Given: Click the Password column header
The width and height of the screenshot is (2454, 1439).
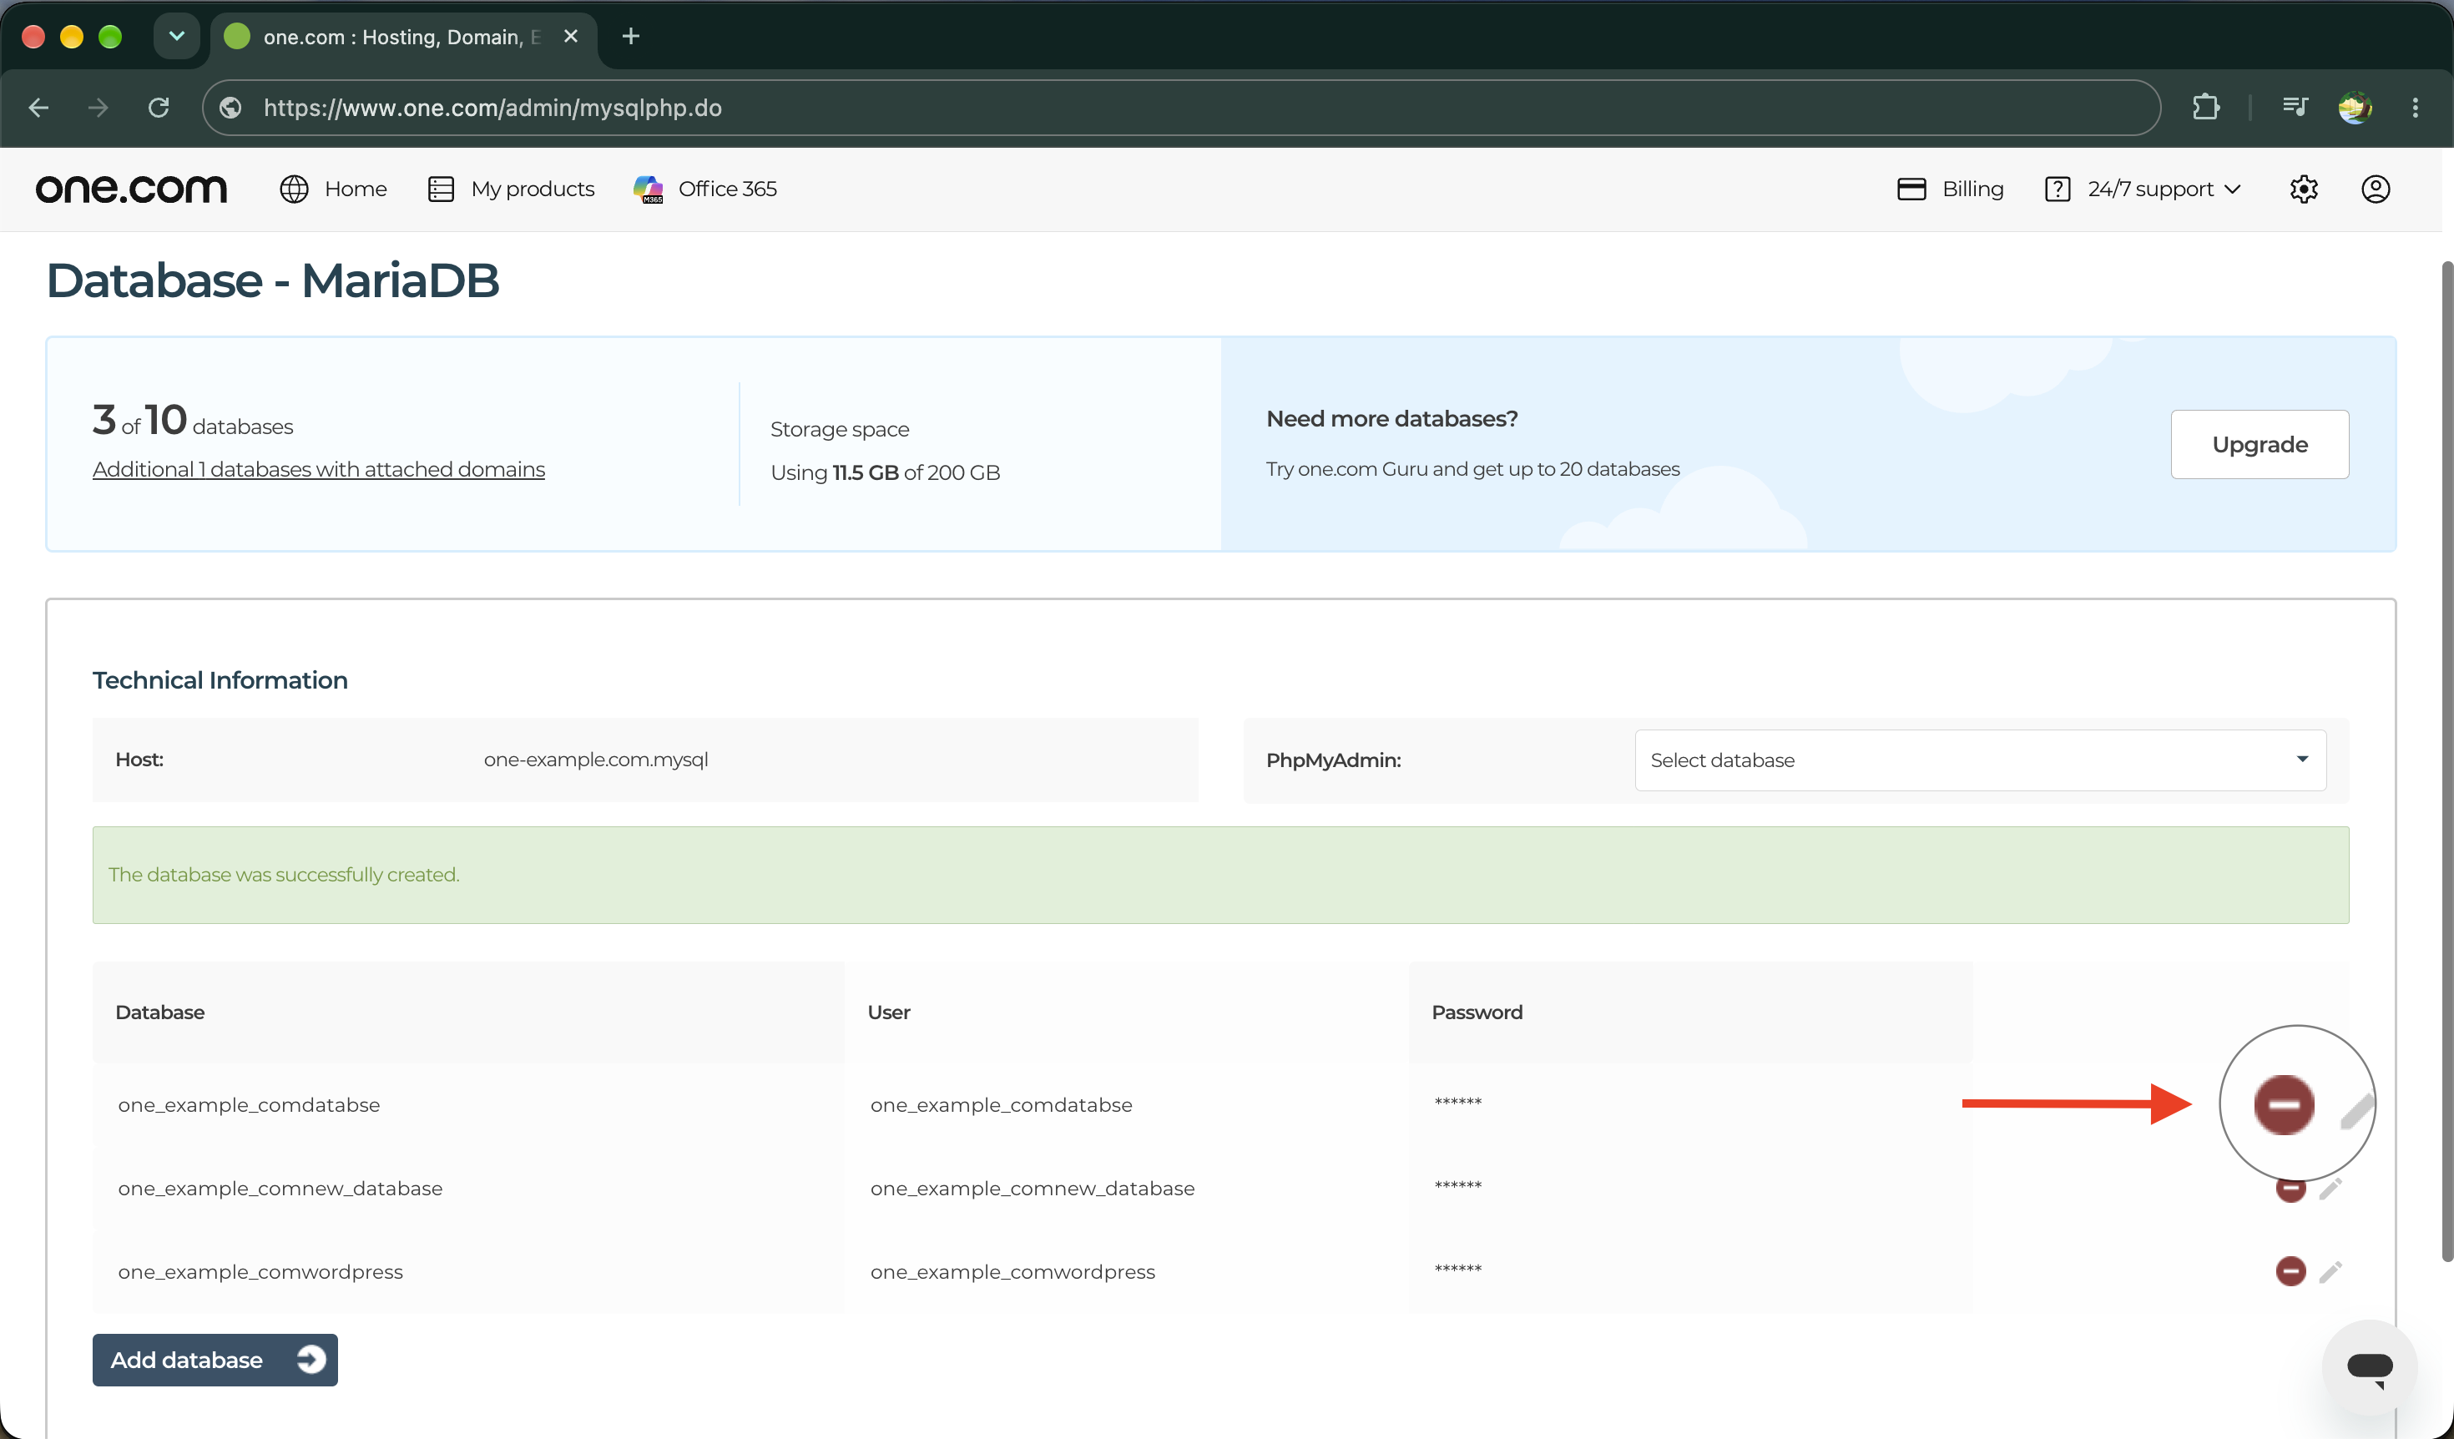Looking at the screenshot, I should (1477, 1012).
